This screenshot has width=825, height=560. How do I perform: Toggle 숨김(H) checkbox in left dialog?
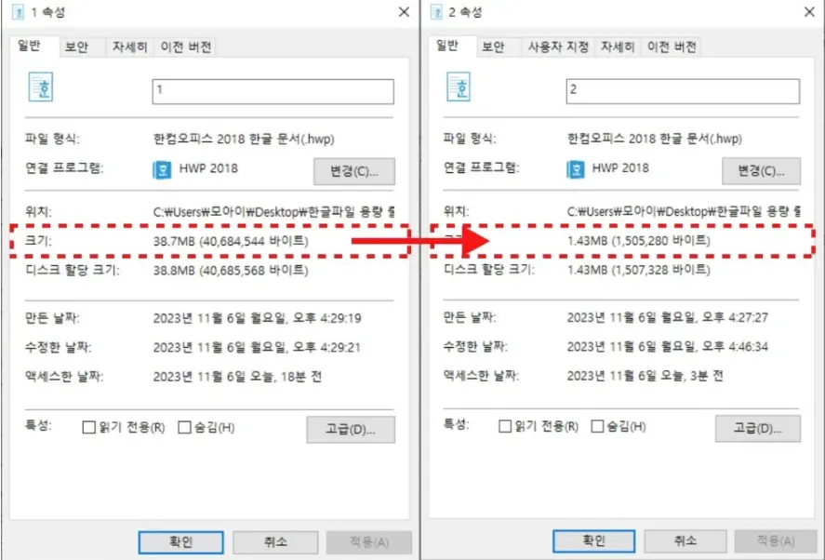(x=184, y=427)
